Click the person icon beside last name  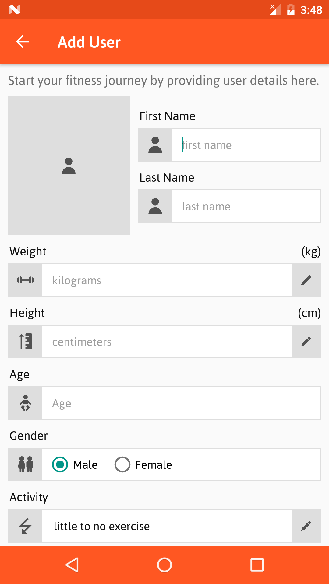[x=155, y=206]
